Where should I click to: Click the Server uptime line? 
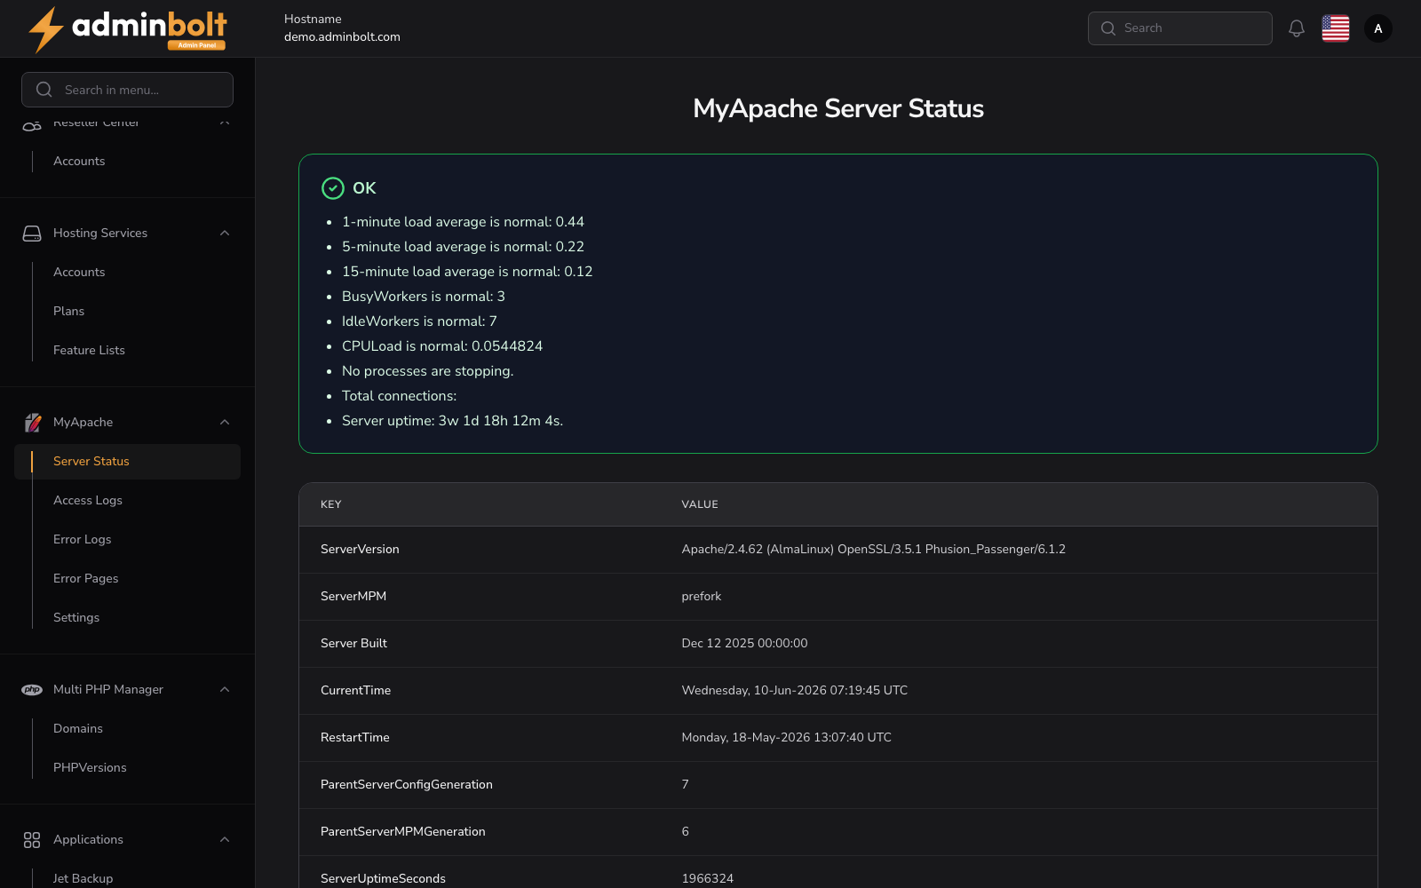pos(452,421)
